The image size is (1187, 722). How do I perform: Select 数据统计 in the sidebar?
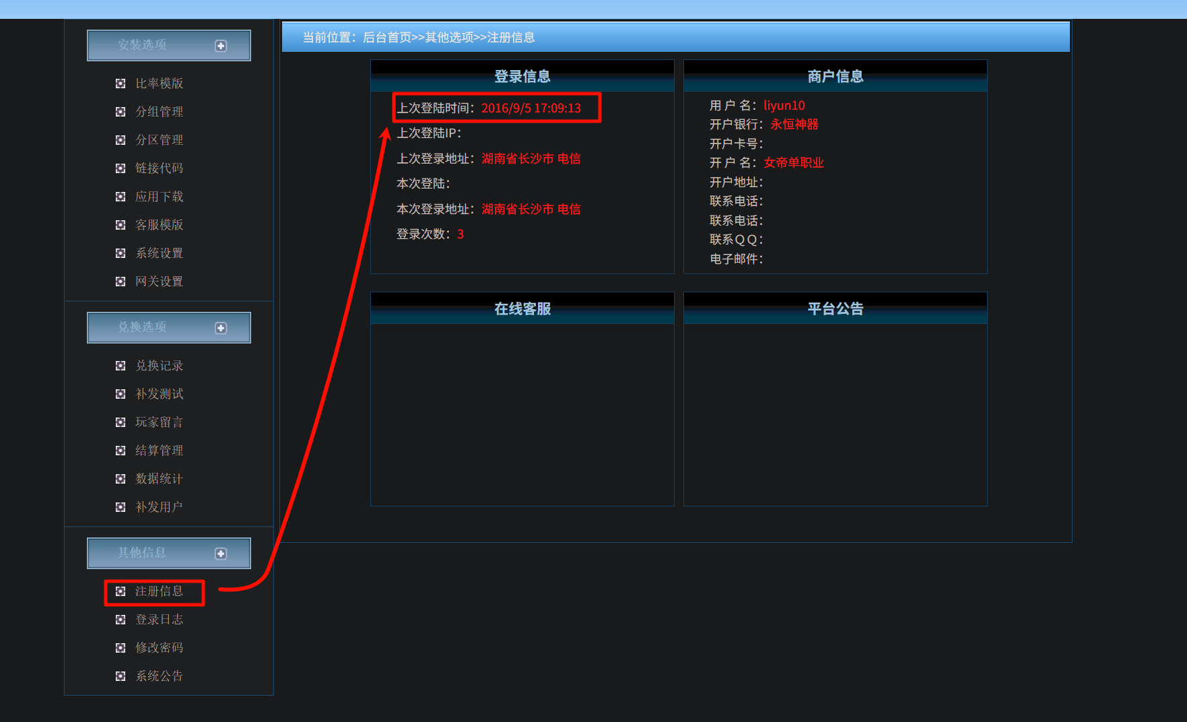(x=159, y=479)
